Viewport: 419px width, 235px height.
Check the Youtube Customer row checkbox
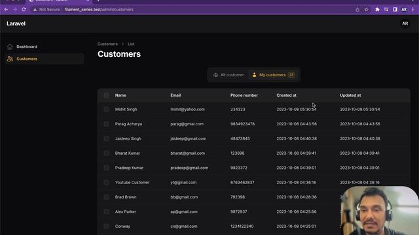point(106,183)
